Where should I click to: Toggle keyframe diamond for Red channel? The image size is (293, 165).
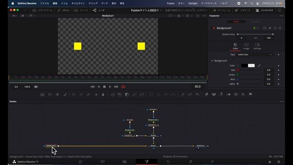pos(278,70)
